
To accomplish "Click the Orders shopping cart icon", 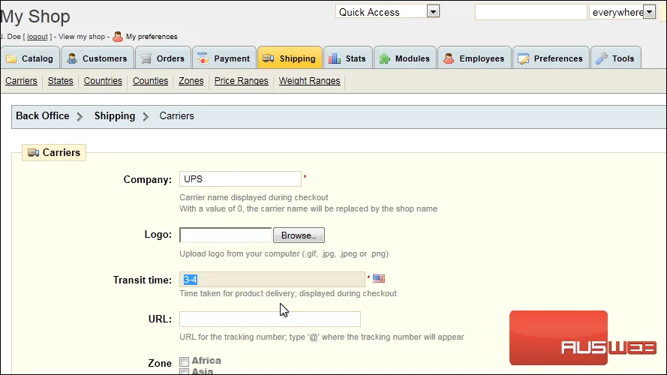I will click(x=146, y=58).
